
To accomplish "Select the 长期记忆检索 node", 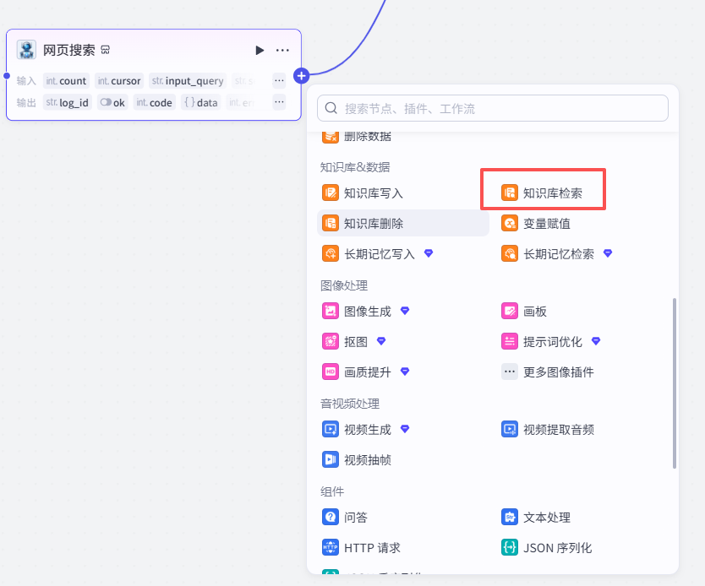I will pyautogui.click(x=558, y=254).
